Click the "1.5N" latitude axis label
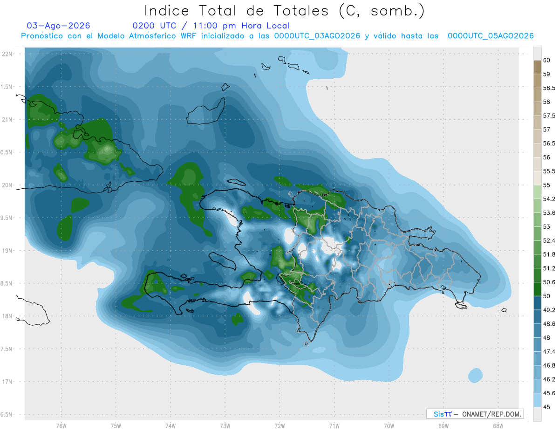This screenshot has width=559, height=432. coord(7,87)
